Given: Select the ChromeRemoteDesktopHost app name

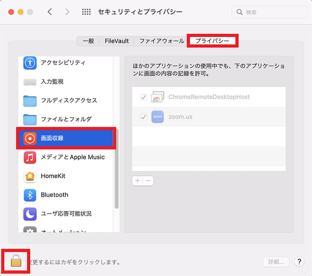Looking at the screenshot, I should coord(209,97).
